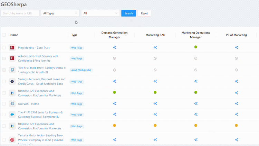This screenshot has width=259, height=146.
Task: Check the Salesforce AI CRM row checkbox
Action: 4,115
